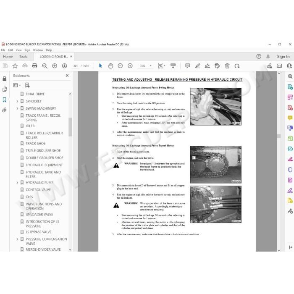The width and height of the screenshot is (294, 294).
Task: Click the security lock icon
Action: [5, 79]
